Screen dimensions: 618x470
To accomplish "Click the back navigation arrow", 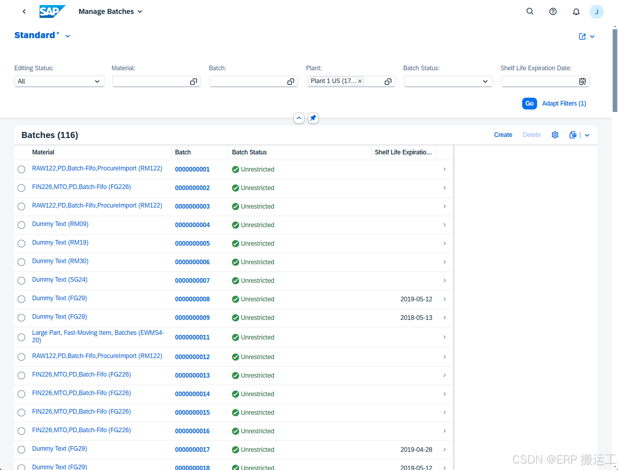I will [x=24, y=11].
